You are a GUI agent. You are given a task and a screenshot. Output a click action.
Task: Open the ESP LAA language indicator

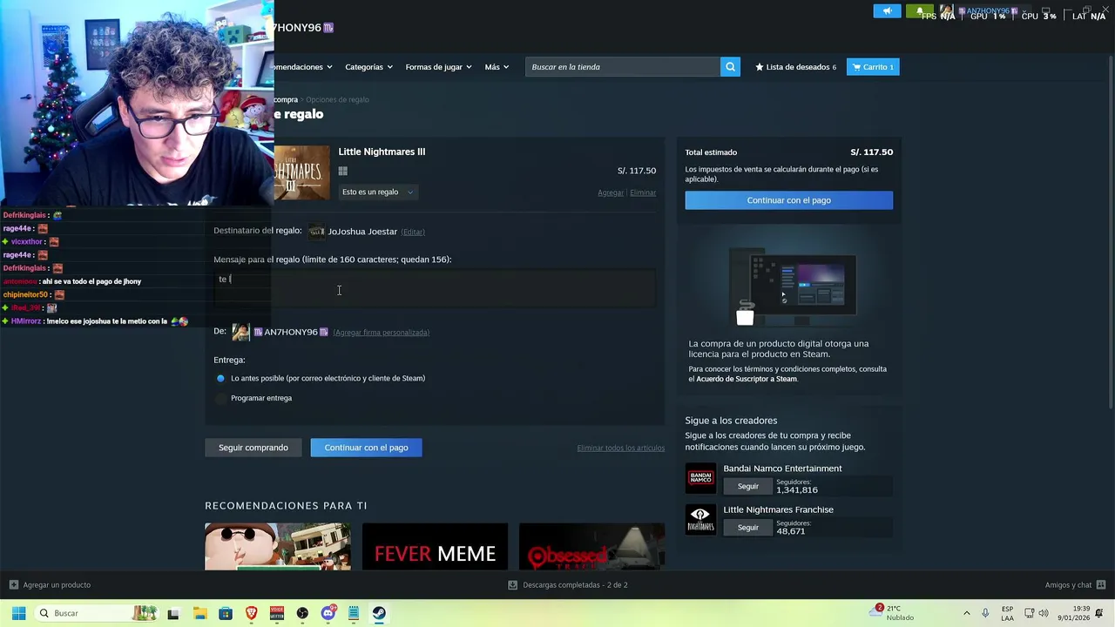point(1007,613)
